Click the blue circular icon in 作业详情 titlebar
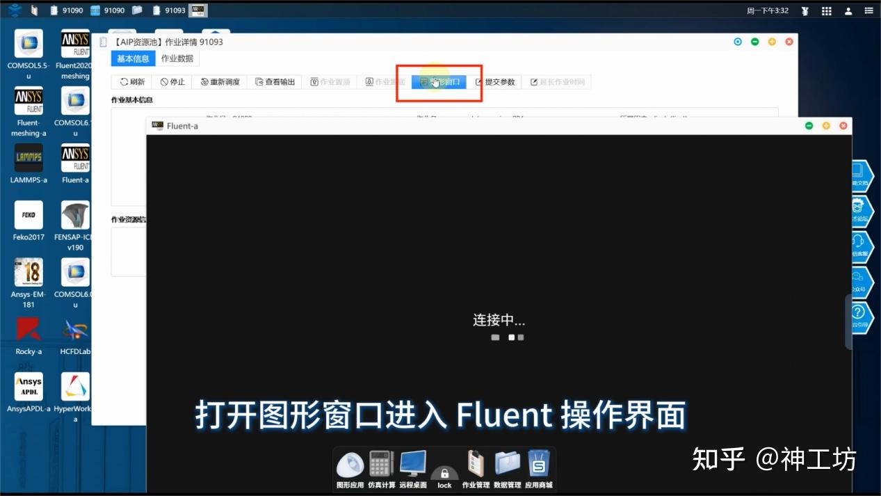Image resolution: width=881 pixels, height=496 pixels. (x=738, y=42)
